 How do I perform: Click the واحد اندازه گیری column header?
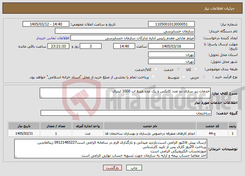pos(88,126)
